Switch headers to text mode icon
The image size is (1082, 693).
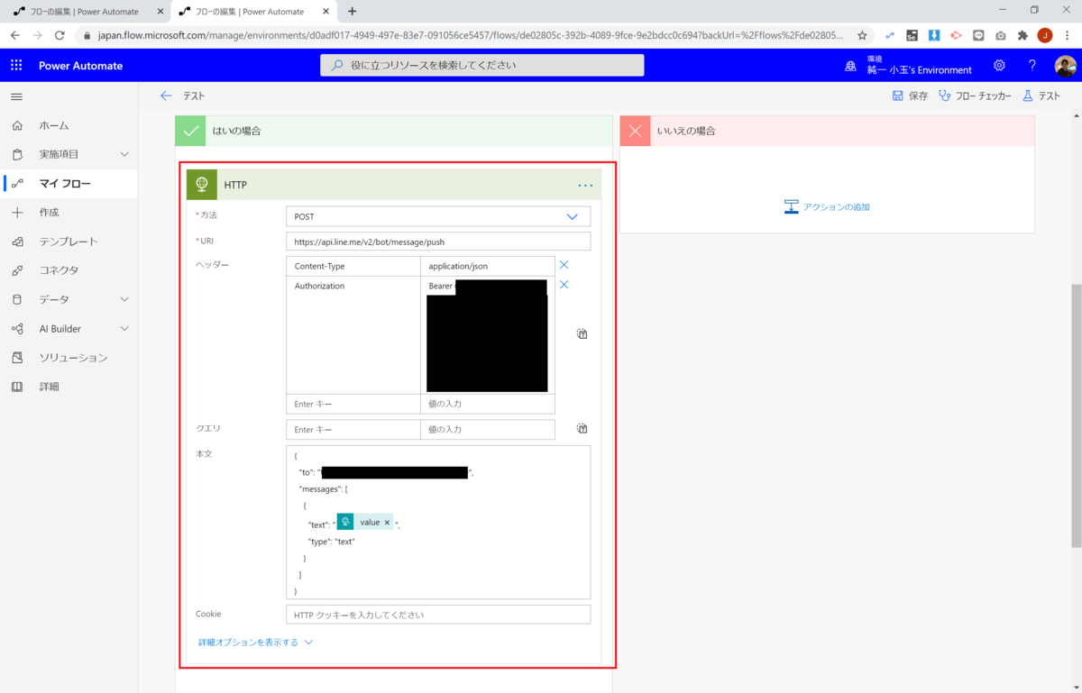pyautogui.click(x=582, y=334)
